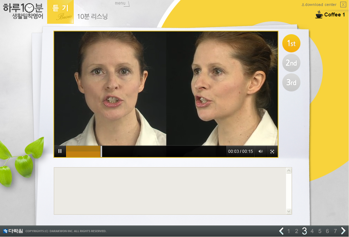This screenshot has width=349, height=237.
Task: Go to next page arrow
Action: point(343,231)
